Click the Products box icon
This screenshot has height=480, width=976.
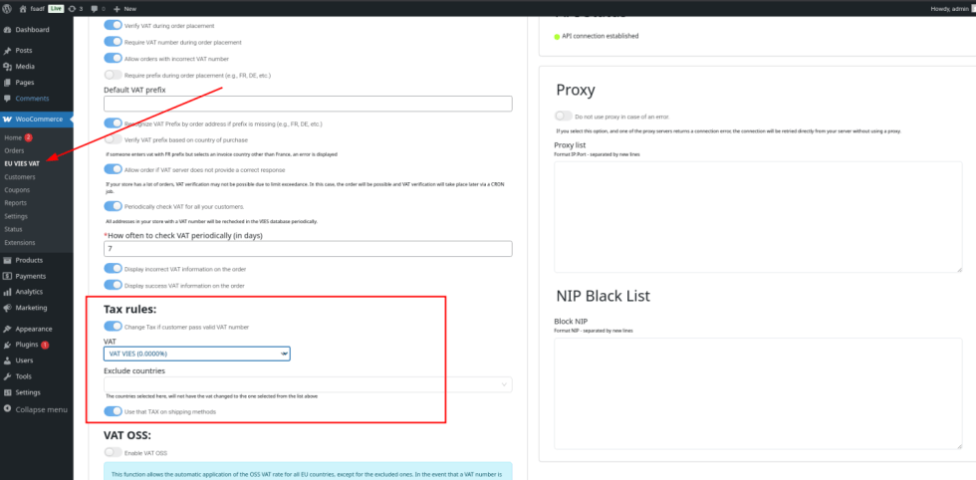[8, 260]
